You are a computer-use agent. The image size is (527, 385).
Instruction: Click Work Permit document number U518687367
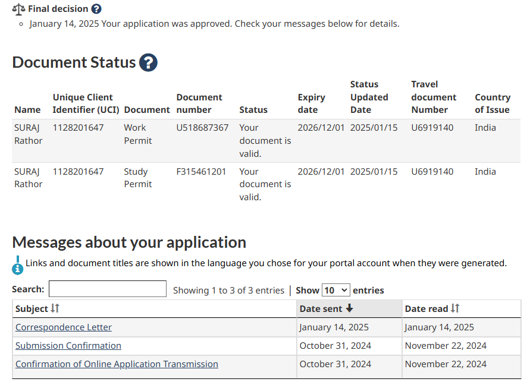pos(202,128)
